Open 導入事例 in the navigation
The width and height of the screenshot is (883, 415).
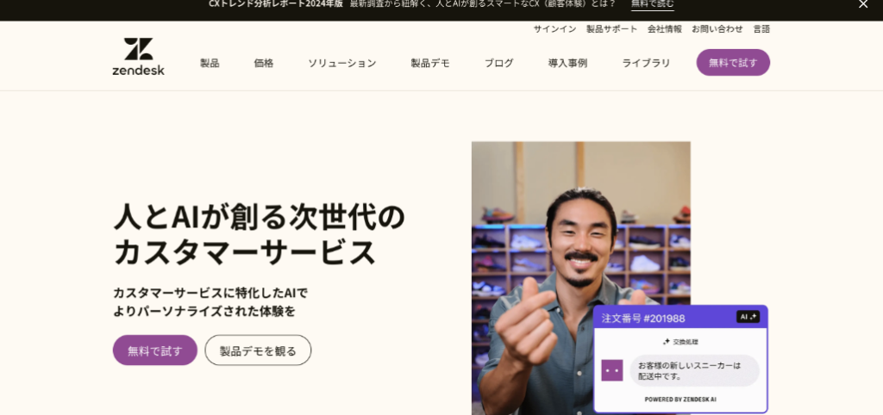point(567,63)
